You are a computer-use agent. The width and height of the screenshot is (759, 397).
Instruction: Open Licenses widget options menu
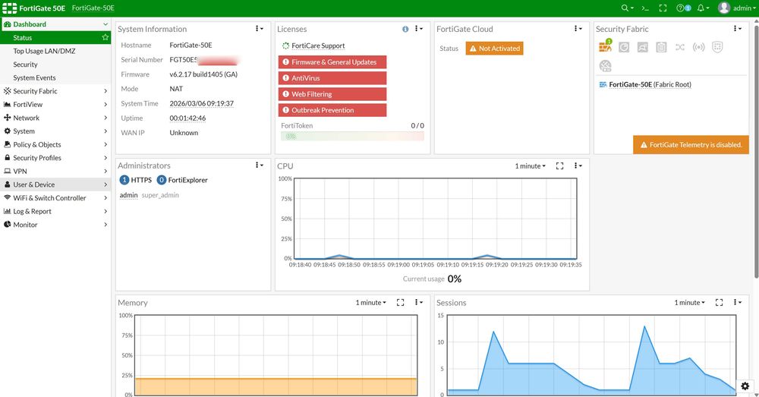[x=419, y=29]
